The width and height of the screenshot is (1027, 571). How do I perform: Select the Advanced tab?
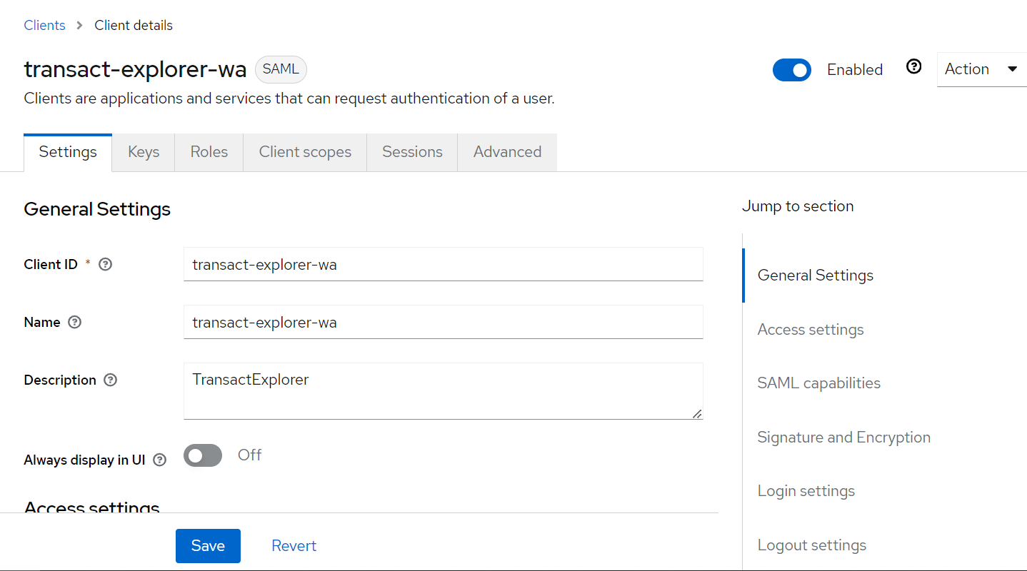coord(507,152)
